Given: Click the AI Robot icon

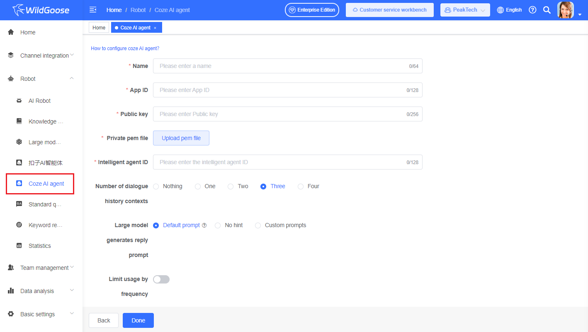Looking at the screenshot, I should pyautogui.click(x=19, y=101).
